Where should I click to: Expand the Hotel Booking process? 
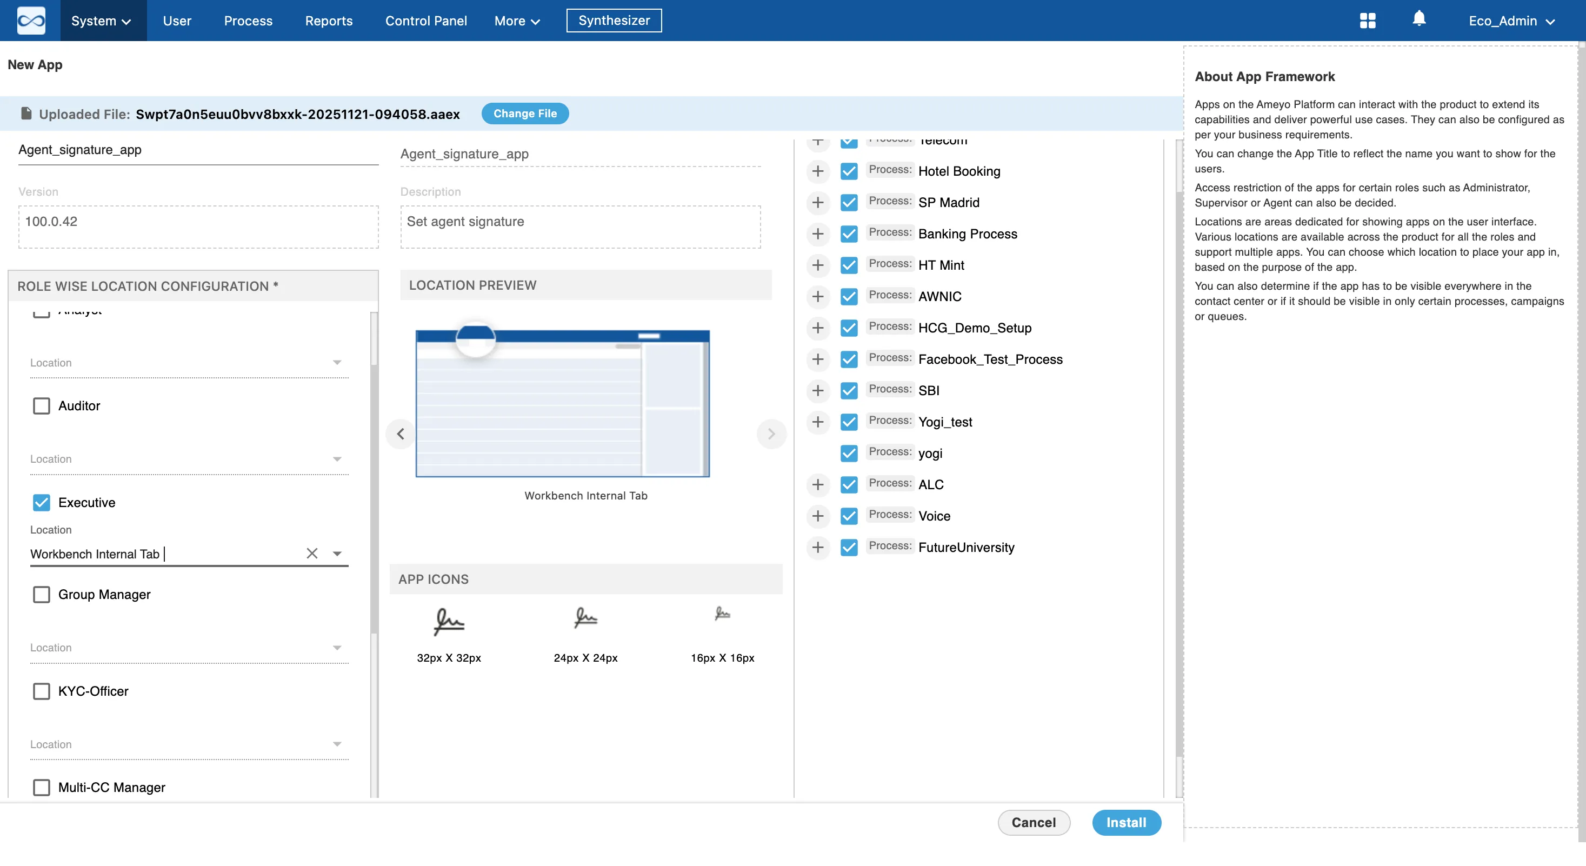pyautogui.click(x=818, y=171)
